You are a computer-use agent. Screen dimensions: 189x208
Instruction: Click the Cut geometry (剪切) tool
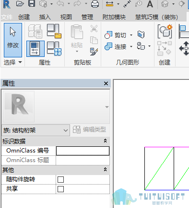click(115, 35)
